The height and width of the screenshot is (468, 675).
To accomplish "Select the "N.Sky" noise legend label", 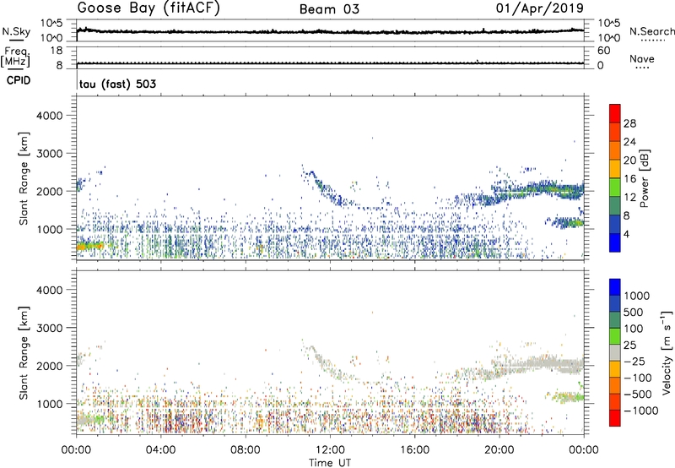I will (x=16, y=31).
